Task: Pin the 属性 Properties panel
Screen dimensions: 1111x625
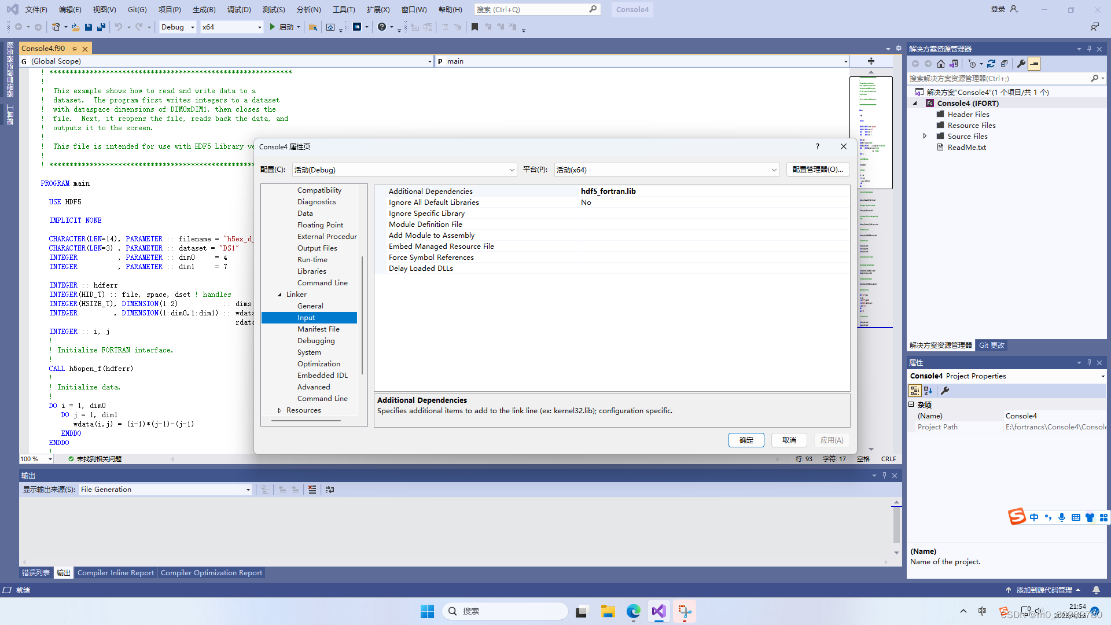Action: 1089,362
